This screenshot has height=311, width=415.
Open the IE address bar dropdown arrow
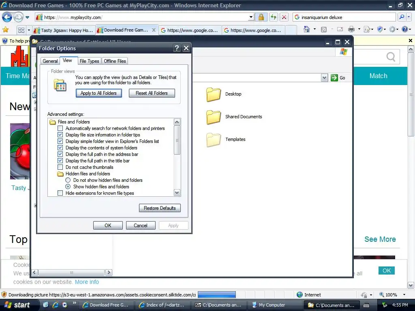251,17
